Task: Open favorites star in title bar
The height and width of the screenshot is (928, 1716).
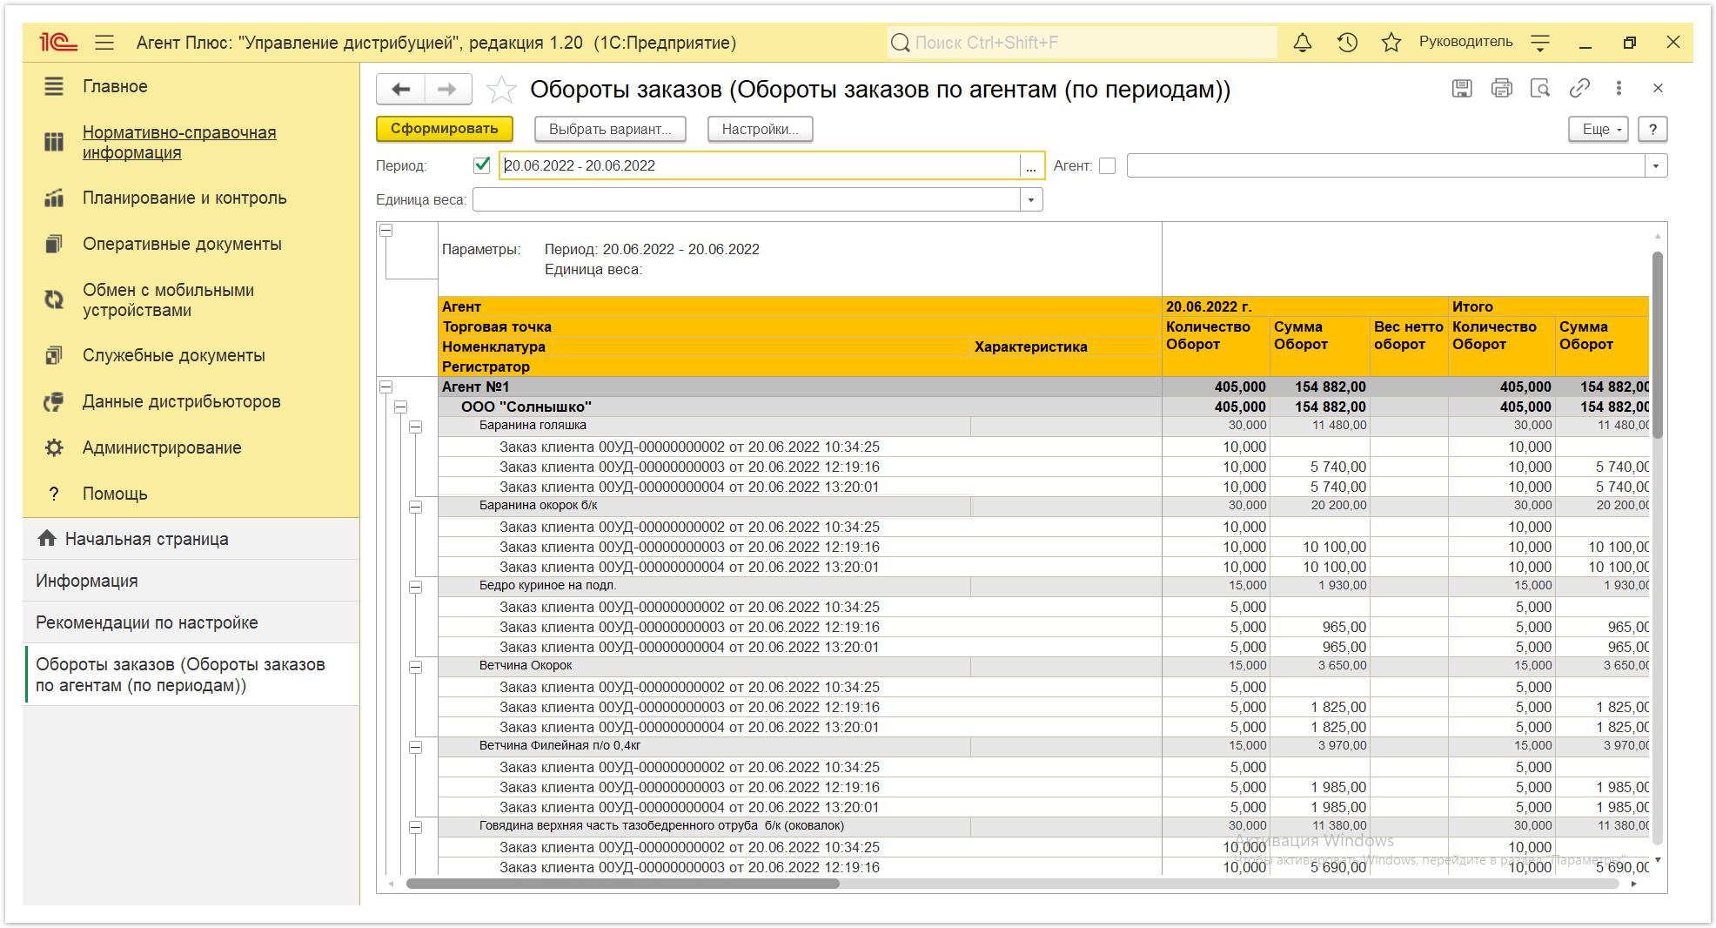Action: (x=1391, y=42)
